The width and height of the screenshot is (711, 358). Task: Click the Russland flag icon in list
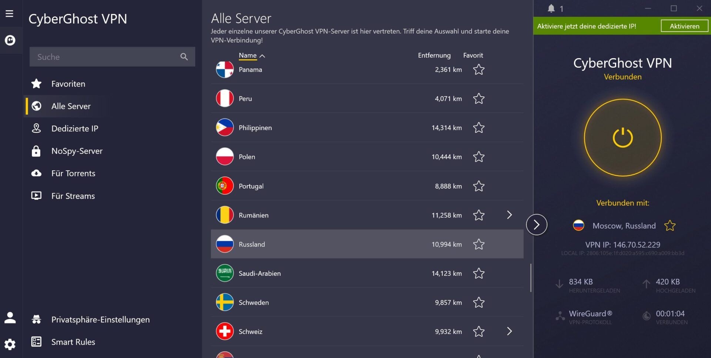coord(225,244)
